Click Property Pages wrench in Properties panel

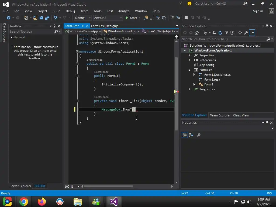tap(199, 135)
